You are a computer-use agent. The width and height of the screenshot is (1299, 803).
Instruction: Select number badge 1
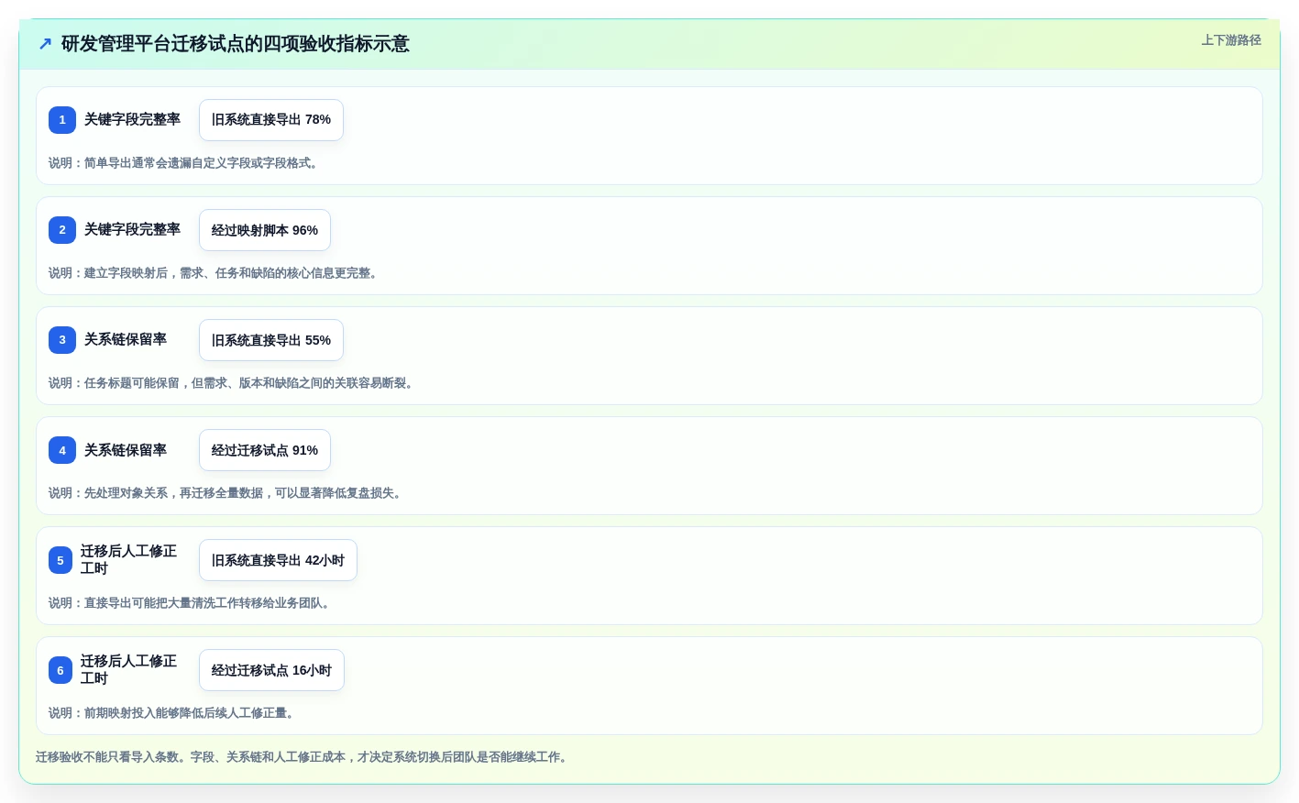tap(62, 120)
